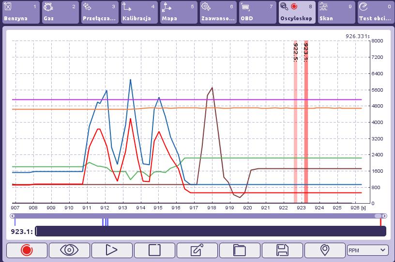Open the Mapa tab

[179, 12]
